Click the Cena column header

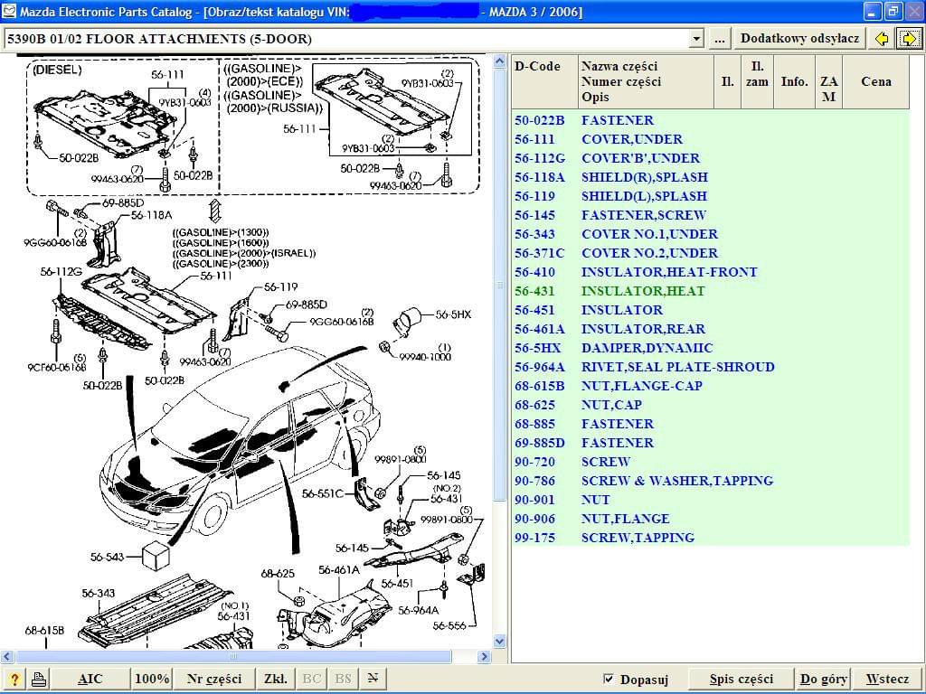(x=875, y=81)
